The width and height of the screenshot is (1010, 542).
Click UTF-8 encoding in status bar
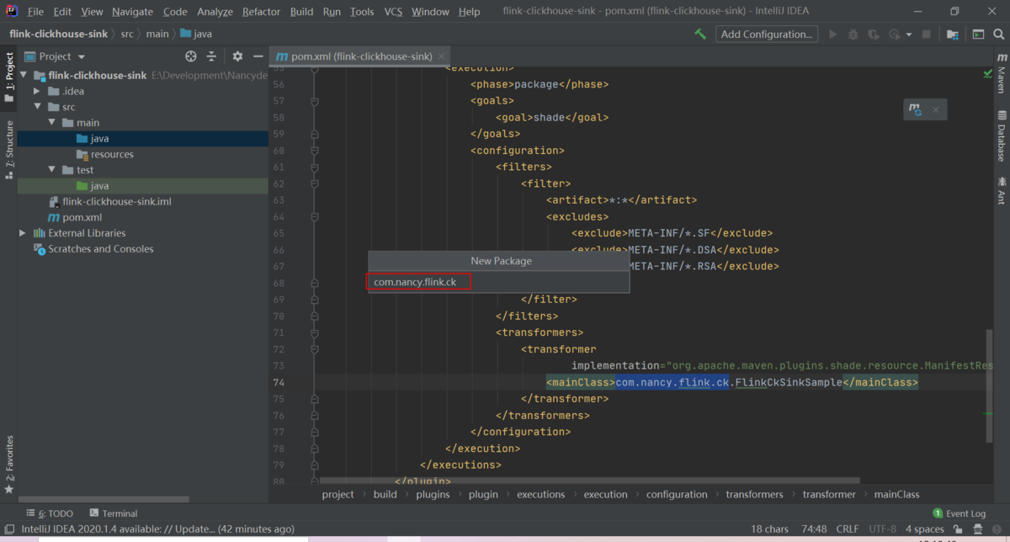(x=882, y=529)
